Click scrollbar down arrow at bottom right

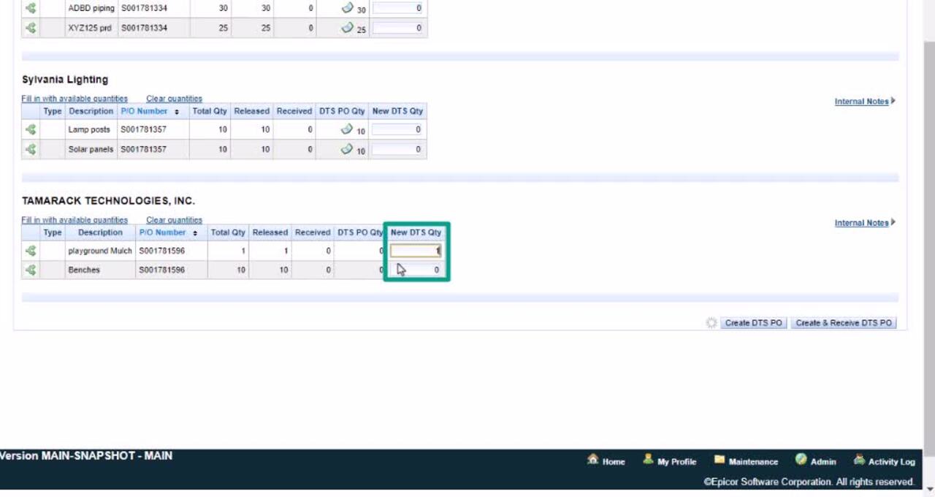tap(929, 489)
